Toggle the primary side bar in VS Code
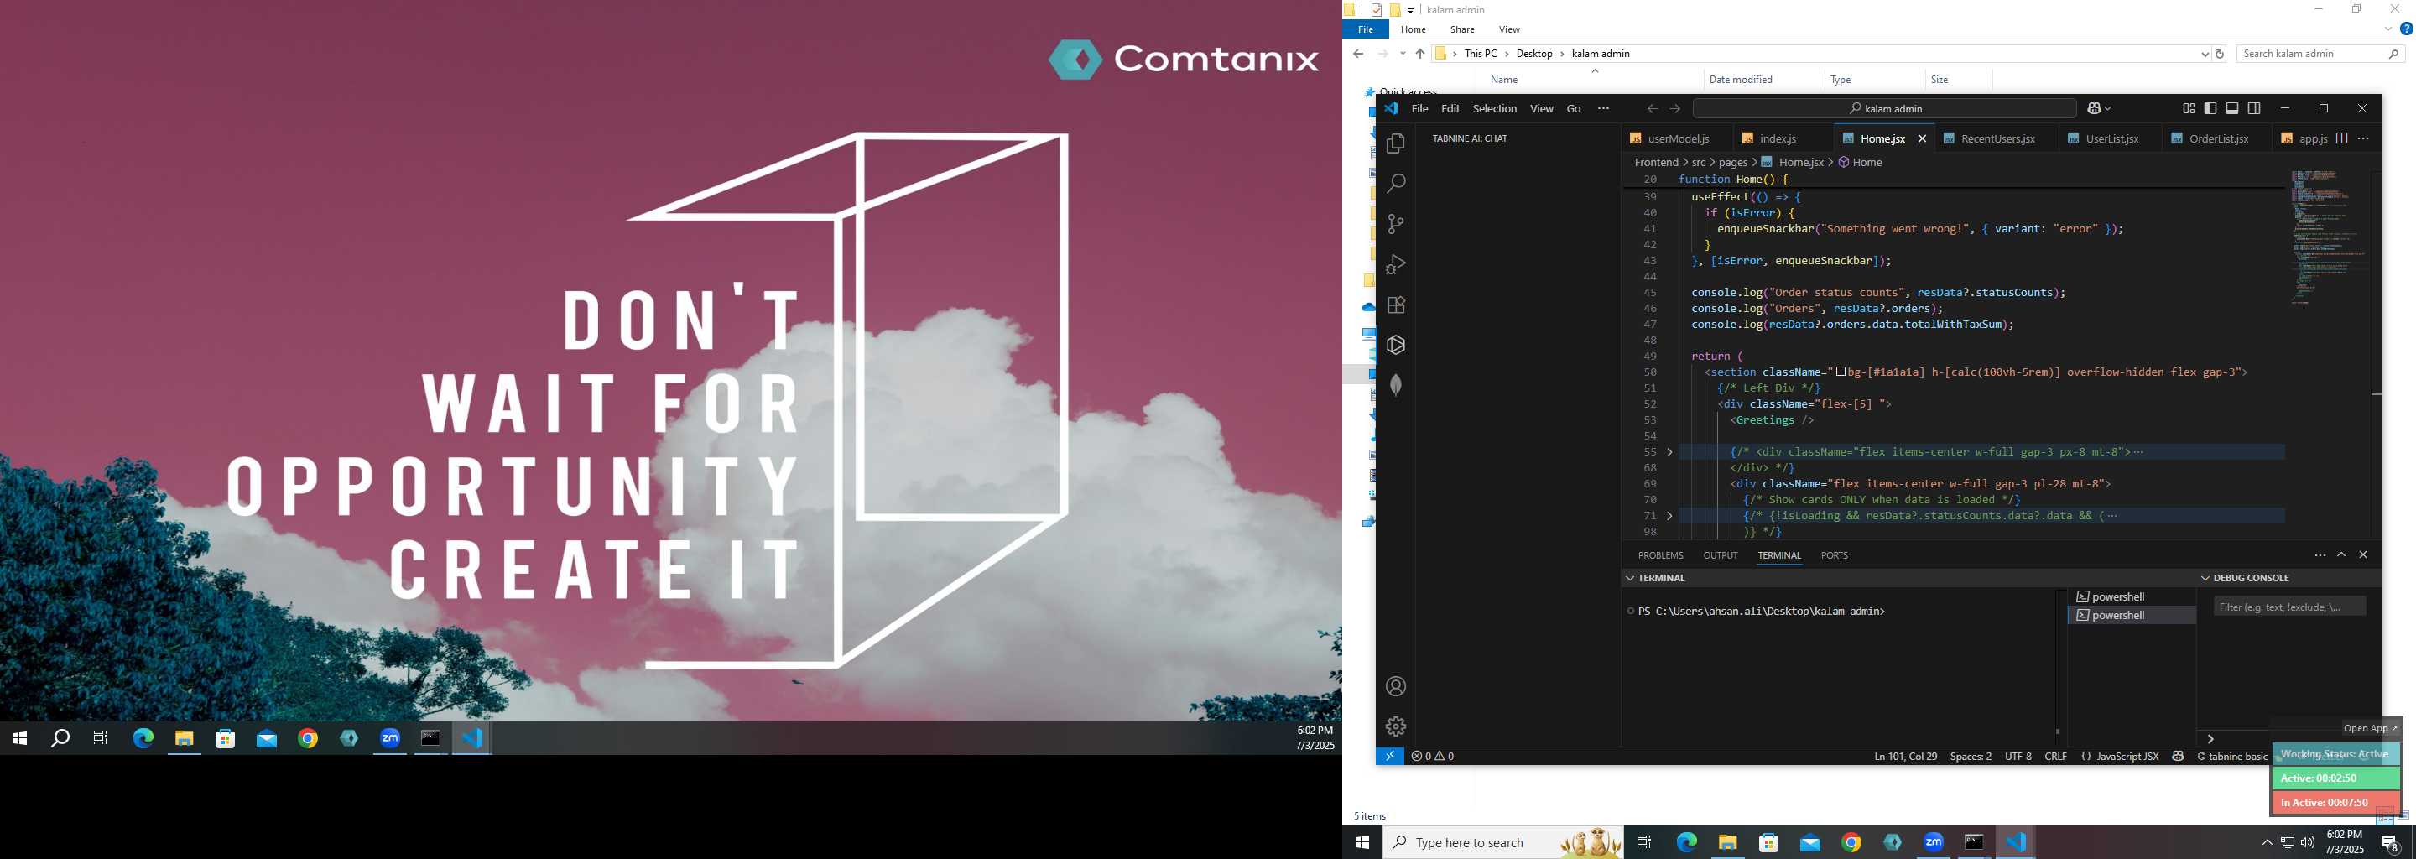2416x859 pixels. tap(2210, 109)
